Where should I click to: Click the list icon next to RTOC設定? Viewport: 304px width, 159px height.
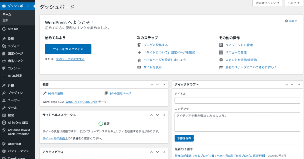[x=4, y=76]
